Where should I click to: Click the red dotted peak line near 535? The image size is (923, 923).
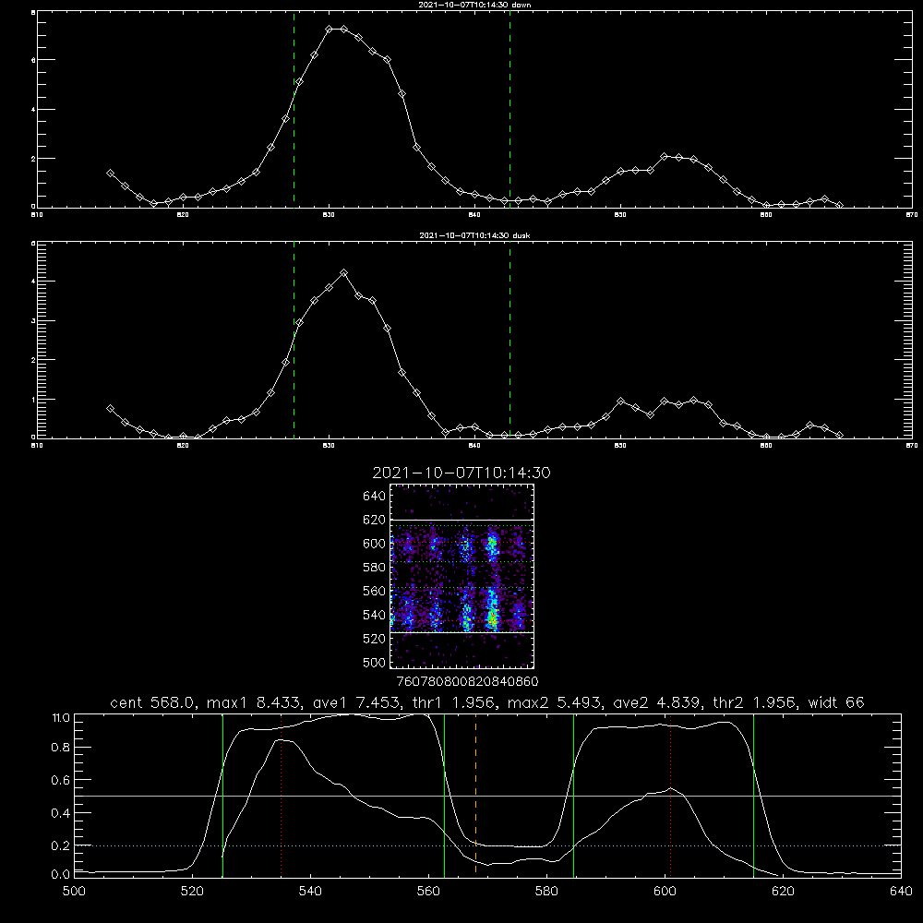coord(282,795)
